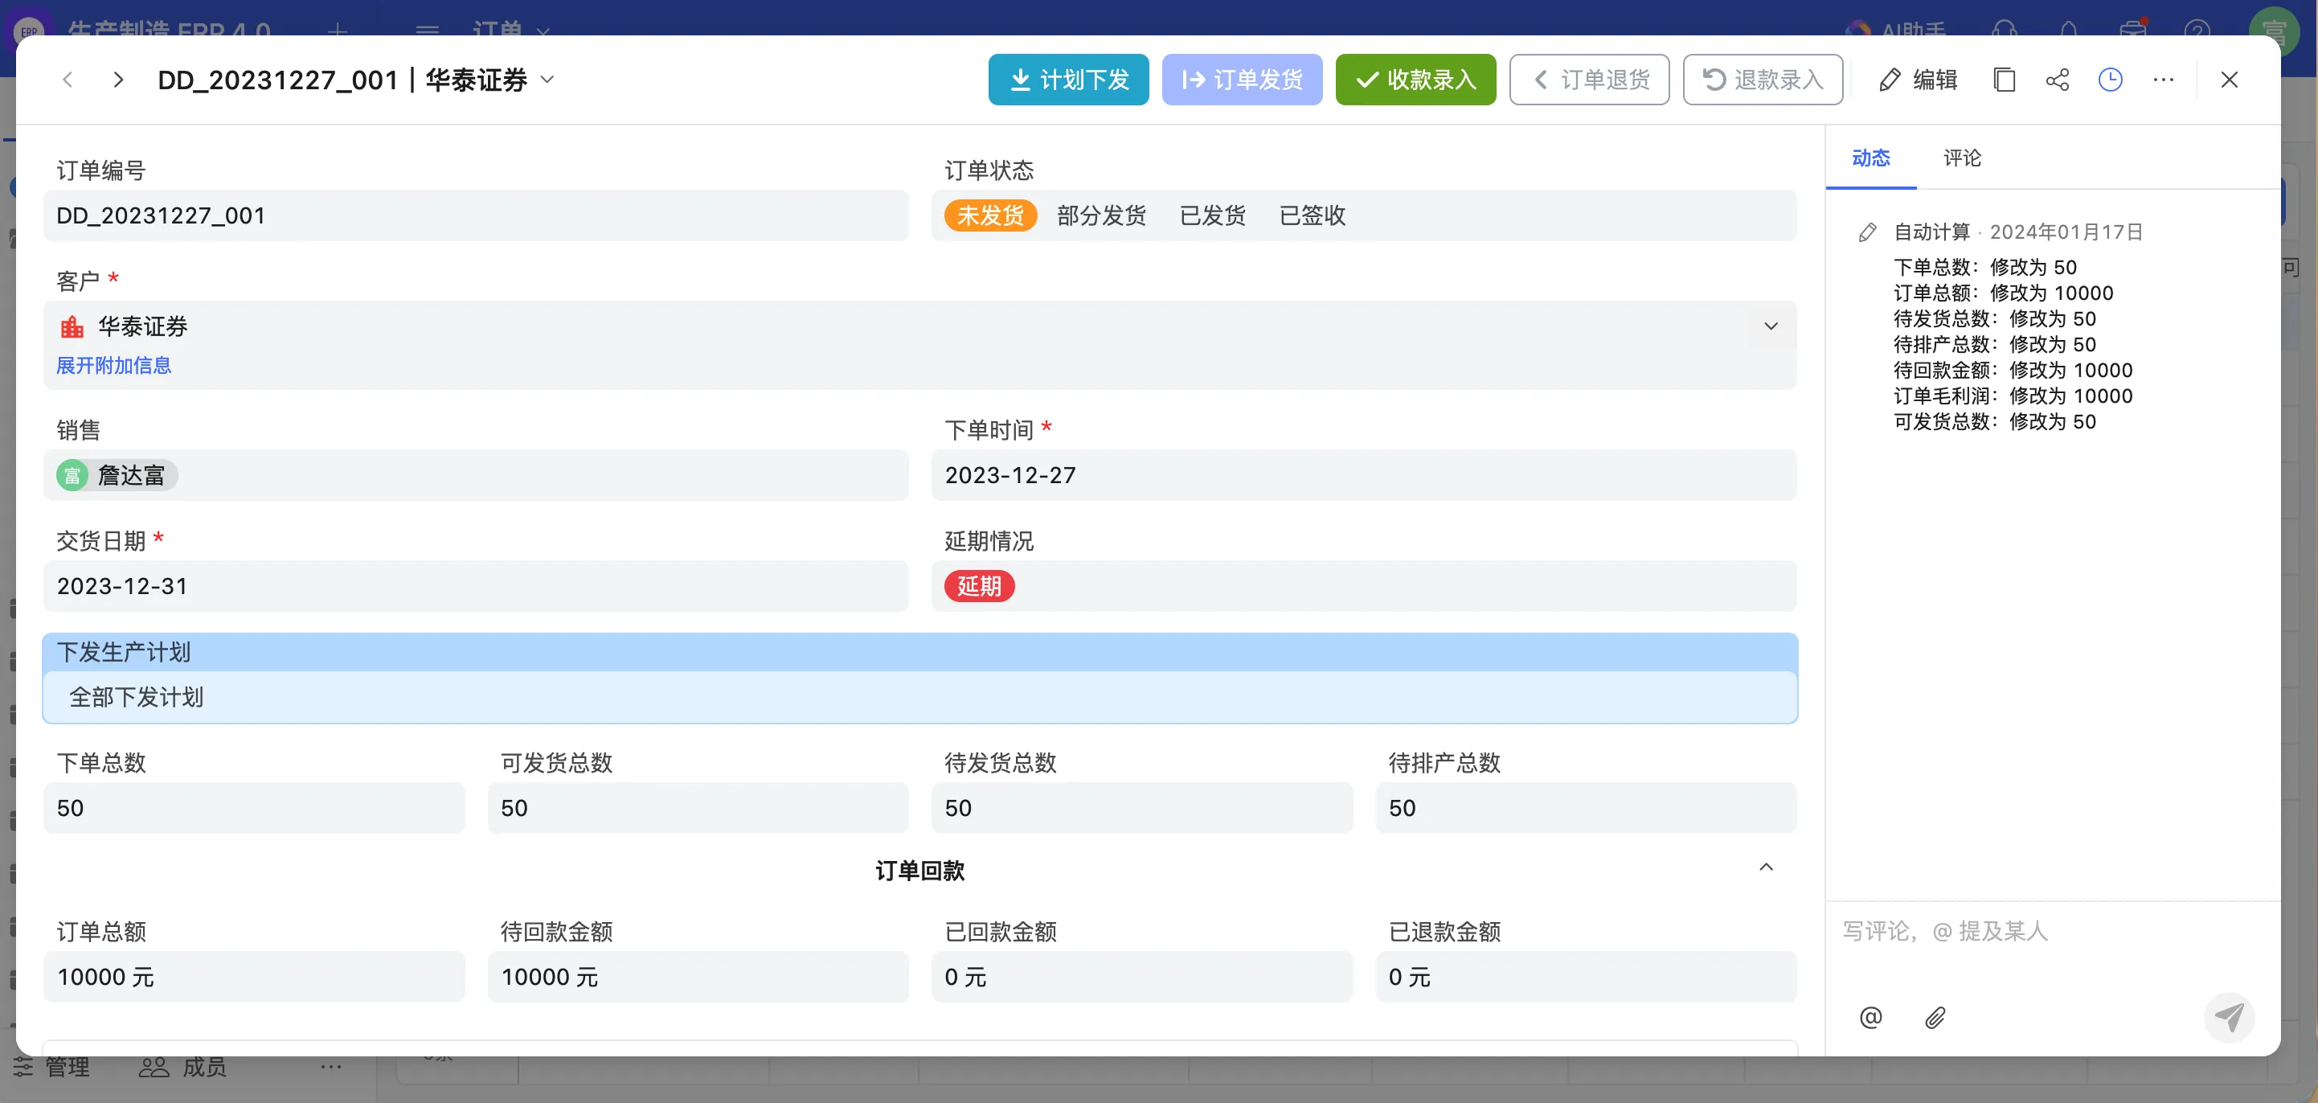2318x1103 pixels.
Task: Click the 已回款金额 value field
Action: [x=1142, y=977]
